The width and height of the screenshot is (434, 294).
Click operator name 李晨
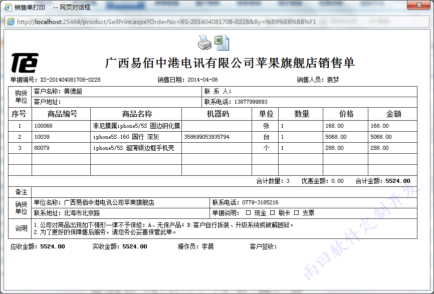[207, 246]
